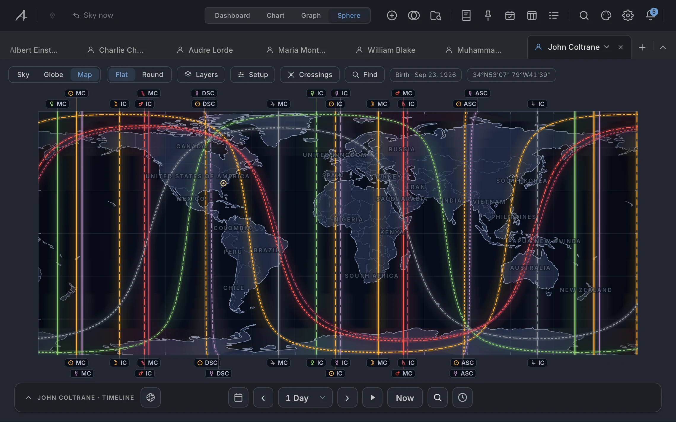Switch to the Dashboard tab
Screen dimensions: 676x422
click(232, 15)
